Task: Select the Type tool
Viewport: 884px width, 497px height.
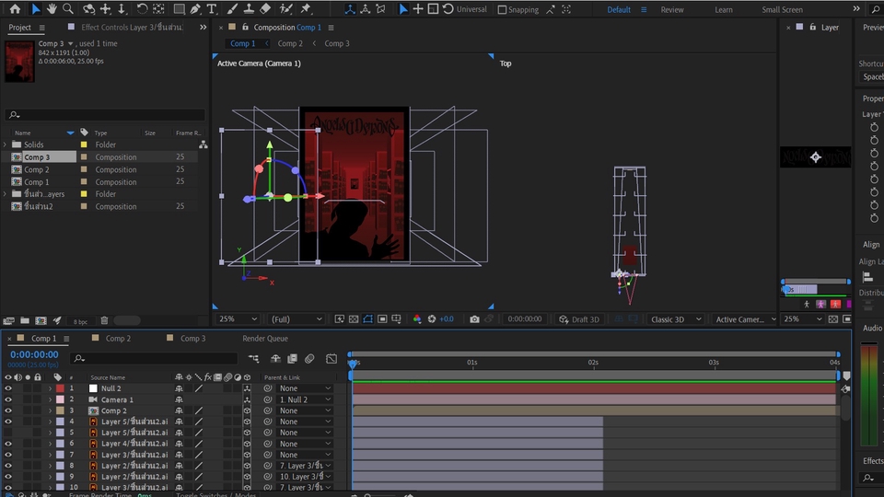Action: coord(212,9)
